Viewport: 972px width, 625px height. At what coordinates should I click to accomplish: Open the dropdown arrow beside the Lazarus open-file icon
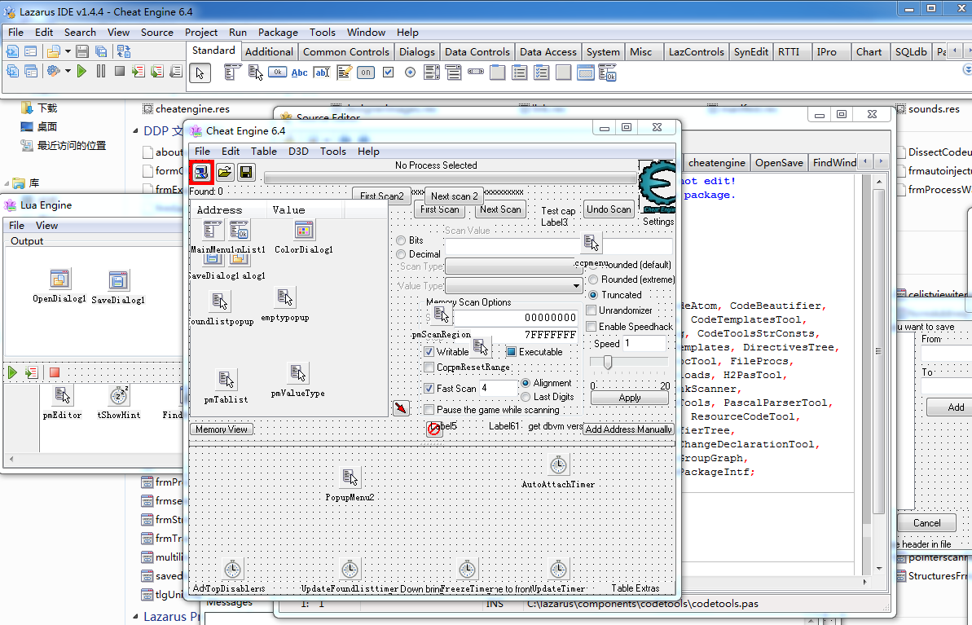point(68,51)
